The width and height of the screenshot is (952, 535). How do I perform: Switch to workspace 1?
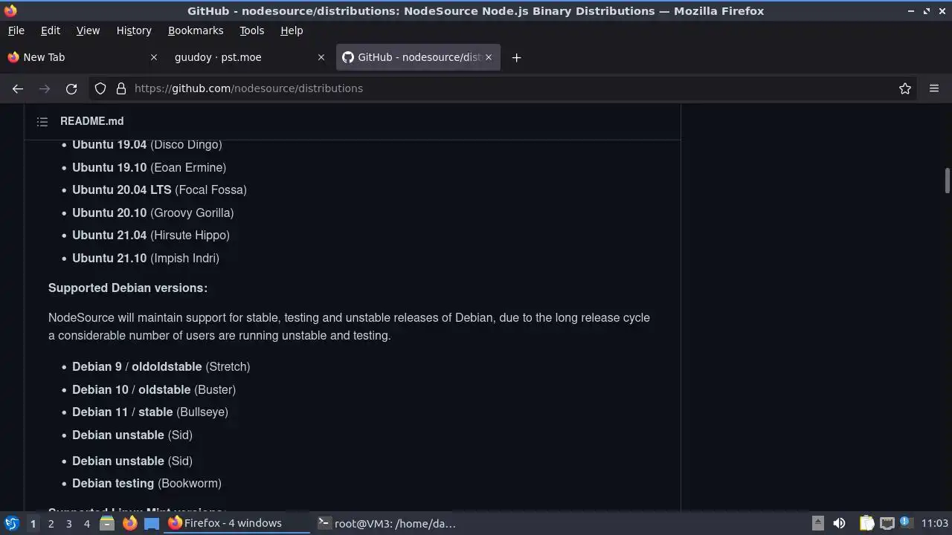click(33, 523)
